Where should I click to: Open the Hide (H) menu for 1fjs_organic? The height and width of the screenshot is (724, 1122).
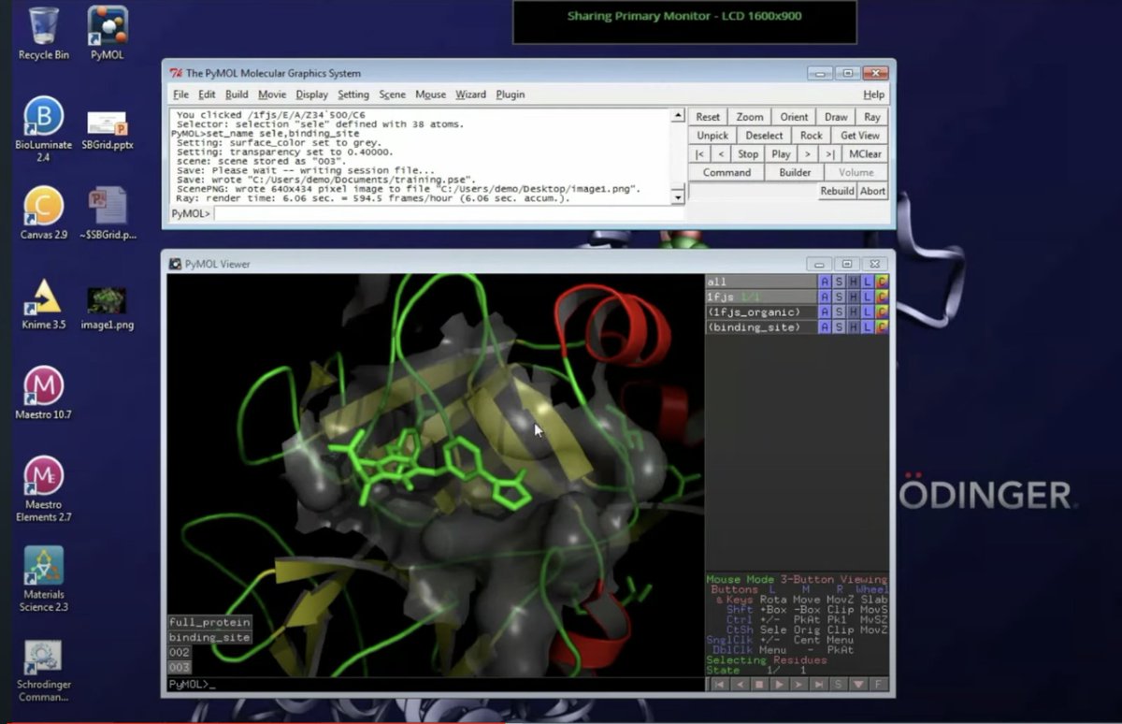[853, 311]
